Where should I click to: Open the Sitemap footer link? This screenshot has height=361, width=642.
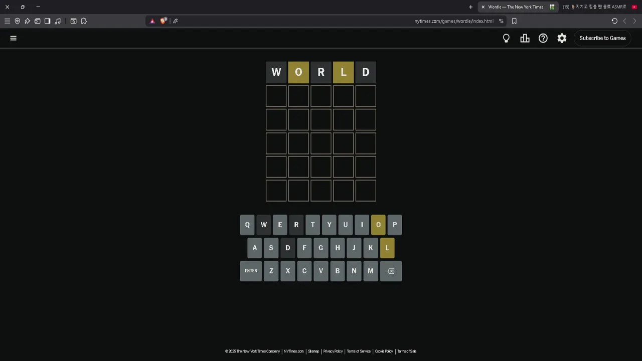pyautogui.click(x=313, y=351)
